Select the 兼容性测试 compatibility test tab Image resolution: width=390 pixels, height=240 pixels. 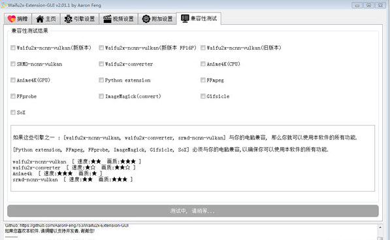click(199, 18)
